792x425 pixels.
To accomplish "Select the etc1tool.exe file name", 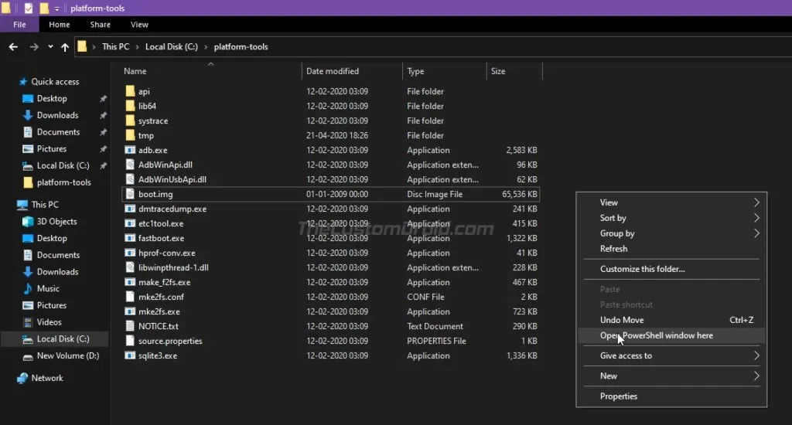I will 161,223.
